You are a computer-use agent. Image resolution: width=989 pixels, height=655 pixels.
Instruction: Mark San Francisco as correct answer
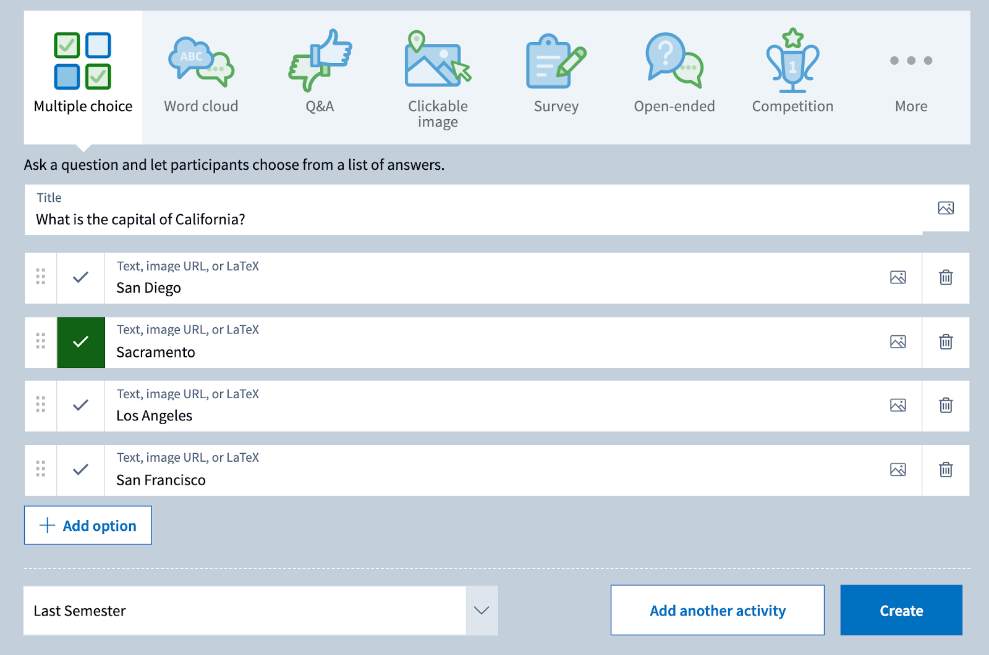[x=81, y=470]
